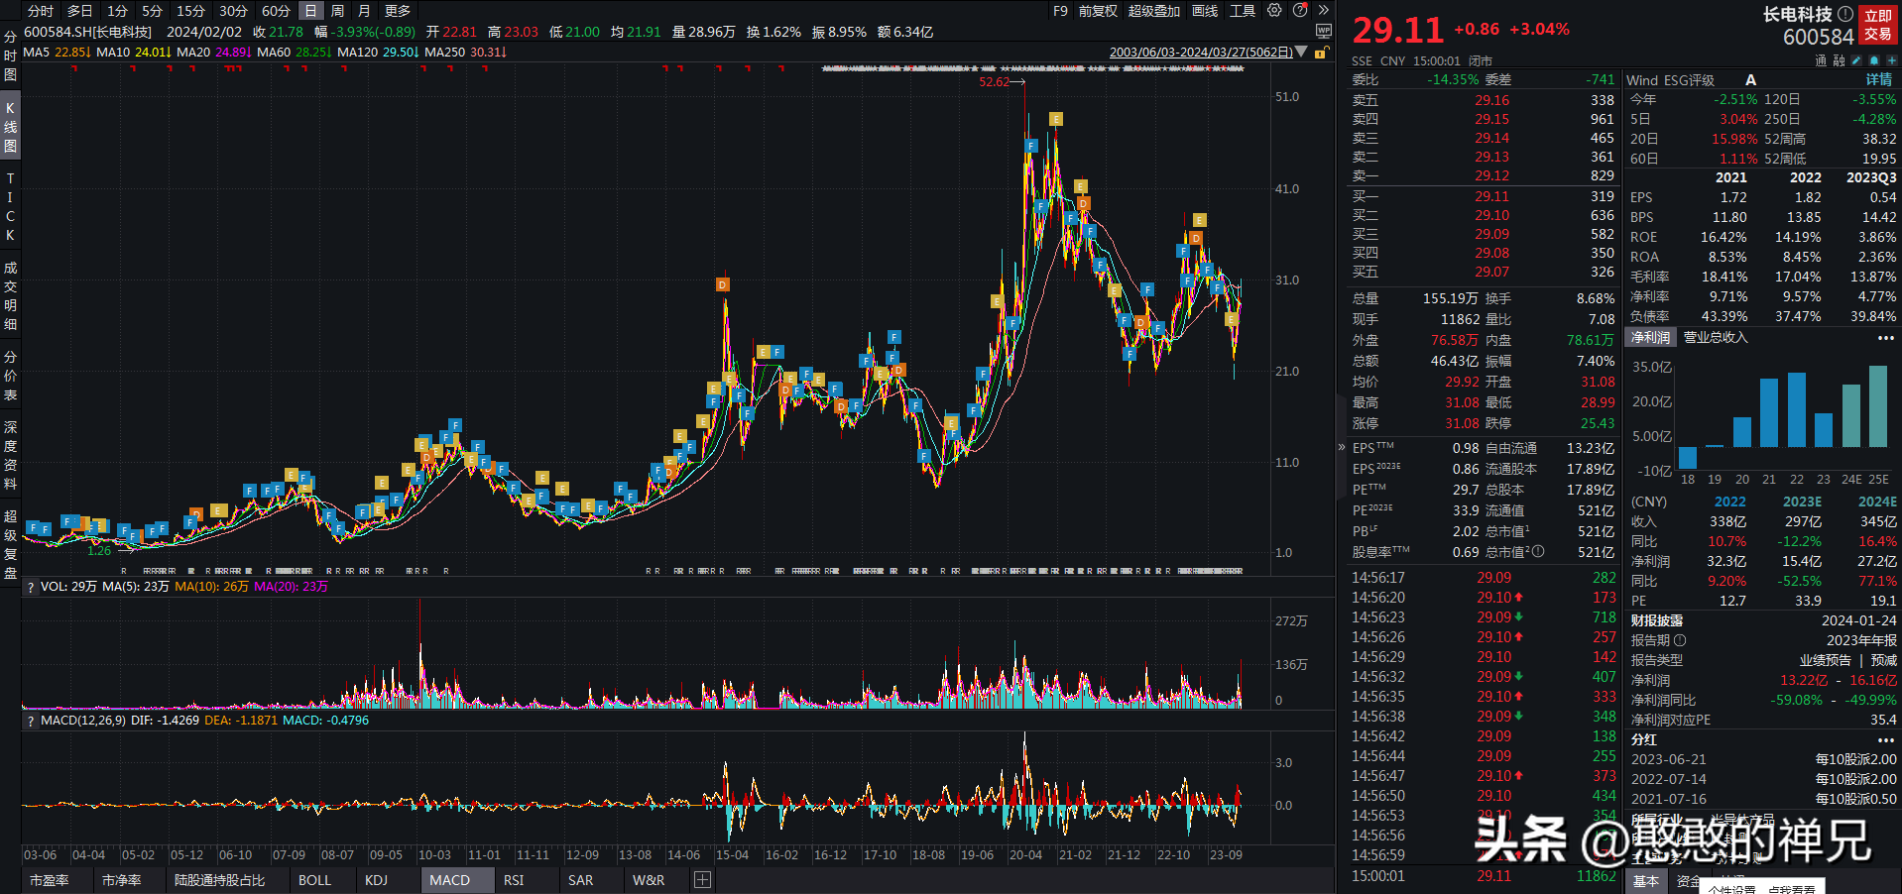
Task: Add indicator tab with plus icon
Action: (702, 880)
